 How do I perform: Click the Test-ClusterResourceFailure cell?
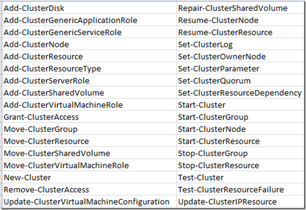tap(231, 190)
